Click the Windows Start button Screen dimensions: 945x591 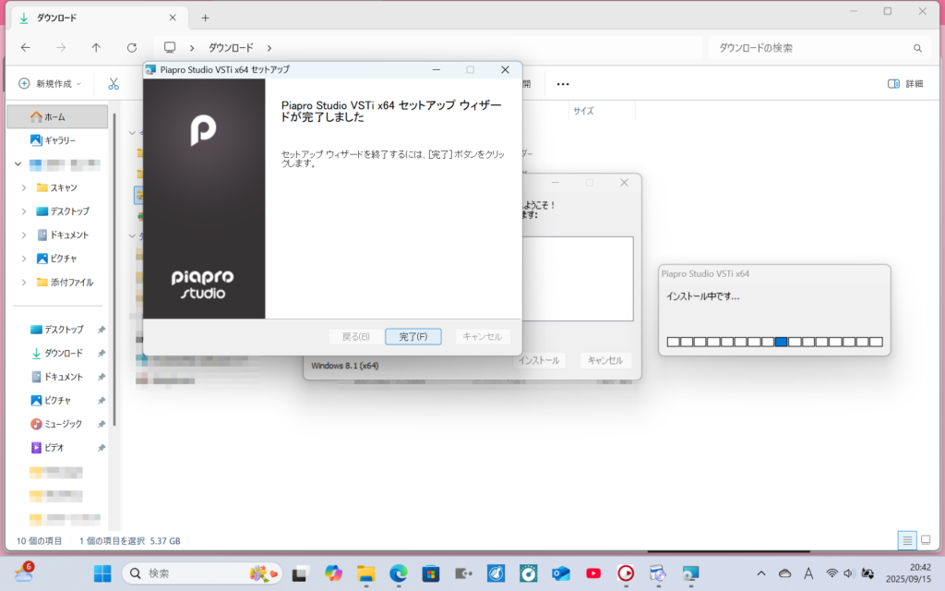(x=102, y=573)
